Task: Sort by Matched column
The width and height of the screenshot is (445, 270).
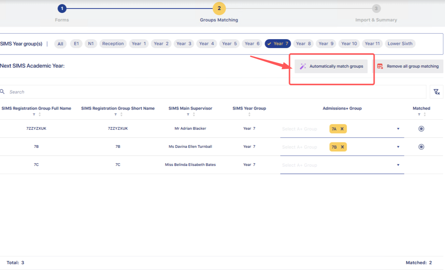Action: pos(425,115)
